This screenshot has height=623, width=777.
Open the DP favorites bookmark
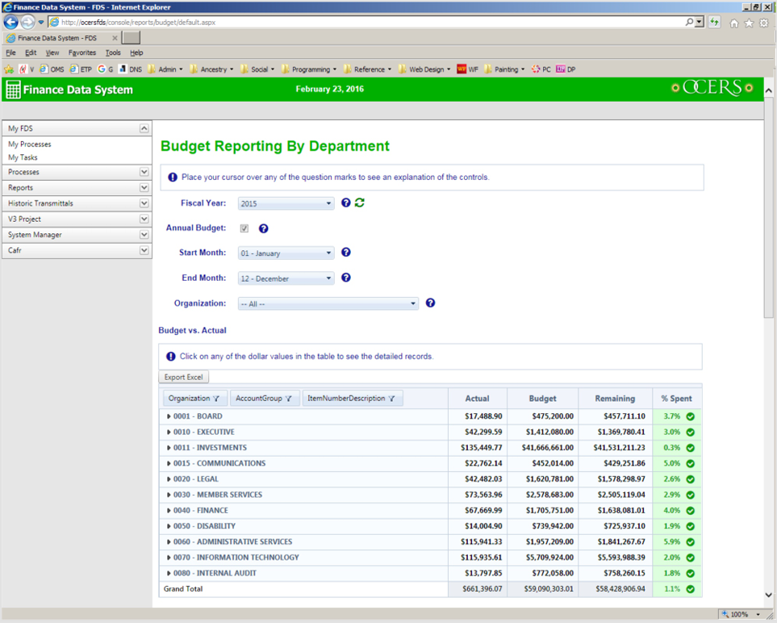coord(566,69)
